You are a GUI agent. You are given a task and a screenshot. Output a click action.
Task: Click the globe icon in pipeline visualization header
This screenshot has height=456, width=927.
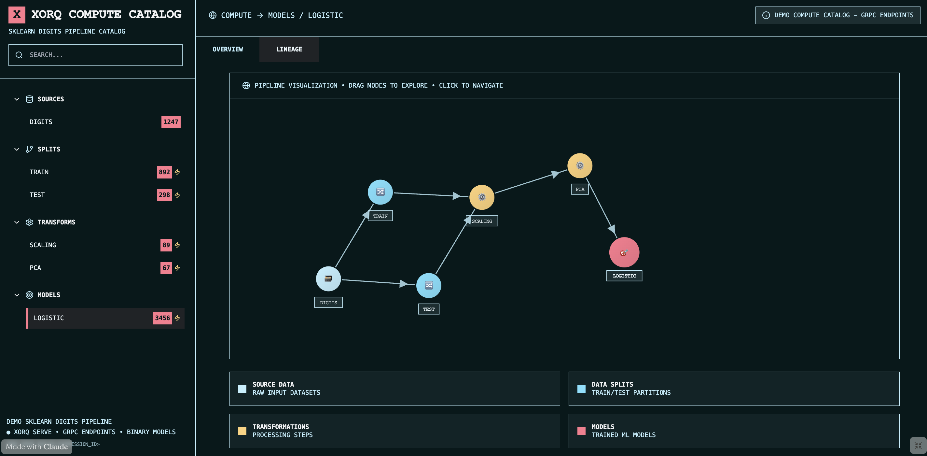click(x=246, y=85)
